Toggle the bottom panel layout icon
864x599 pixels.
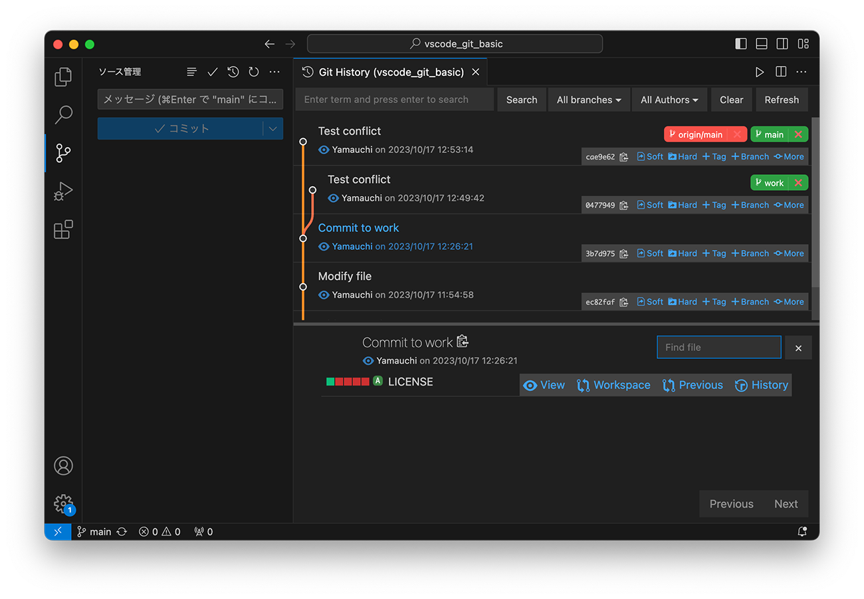(761, 43)
